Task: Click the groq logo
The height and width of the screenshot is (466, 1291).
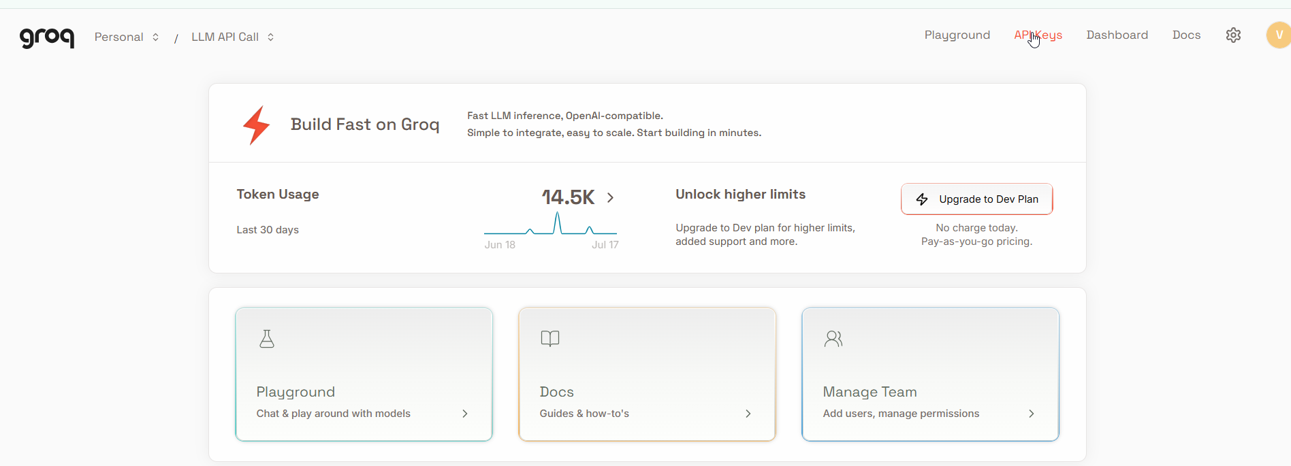Action: pyautogui.click(x=47, y=37)
